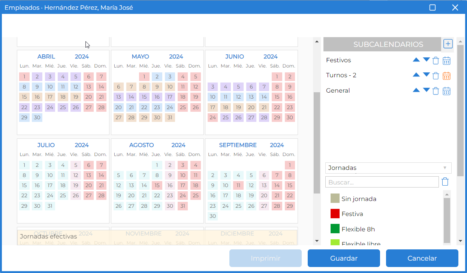Click the Jornadas efectivas banner
Image resolution: width=467 pixels, height=273 pixels.
pyautogui.click(x=157, y=237)
